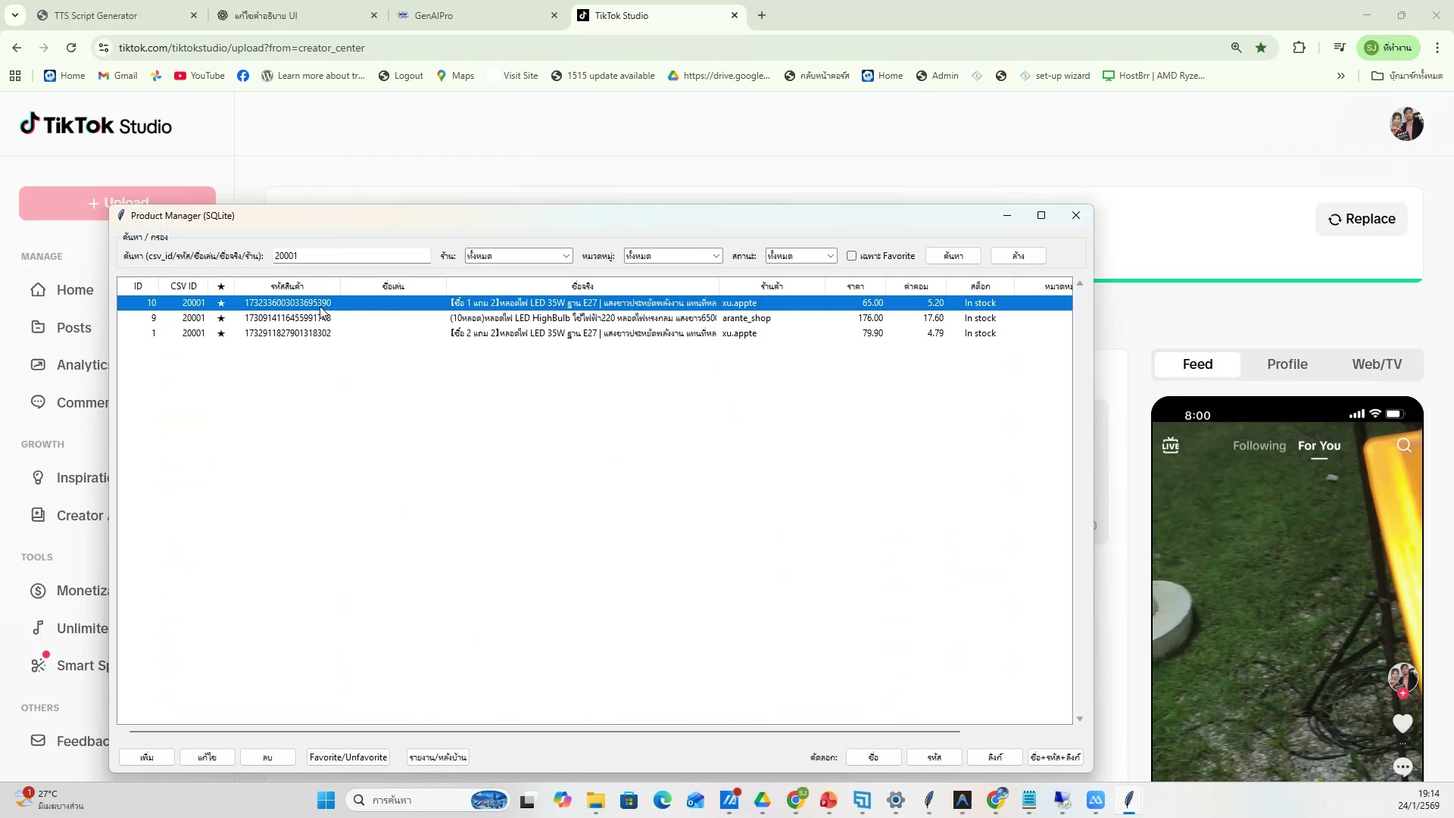Switch to the Web/TV preview tab
The height and width of the screenshot is (818, 1454).
click(x=1376, y=364)
